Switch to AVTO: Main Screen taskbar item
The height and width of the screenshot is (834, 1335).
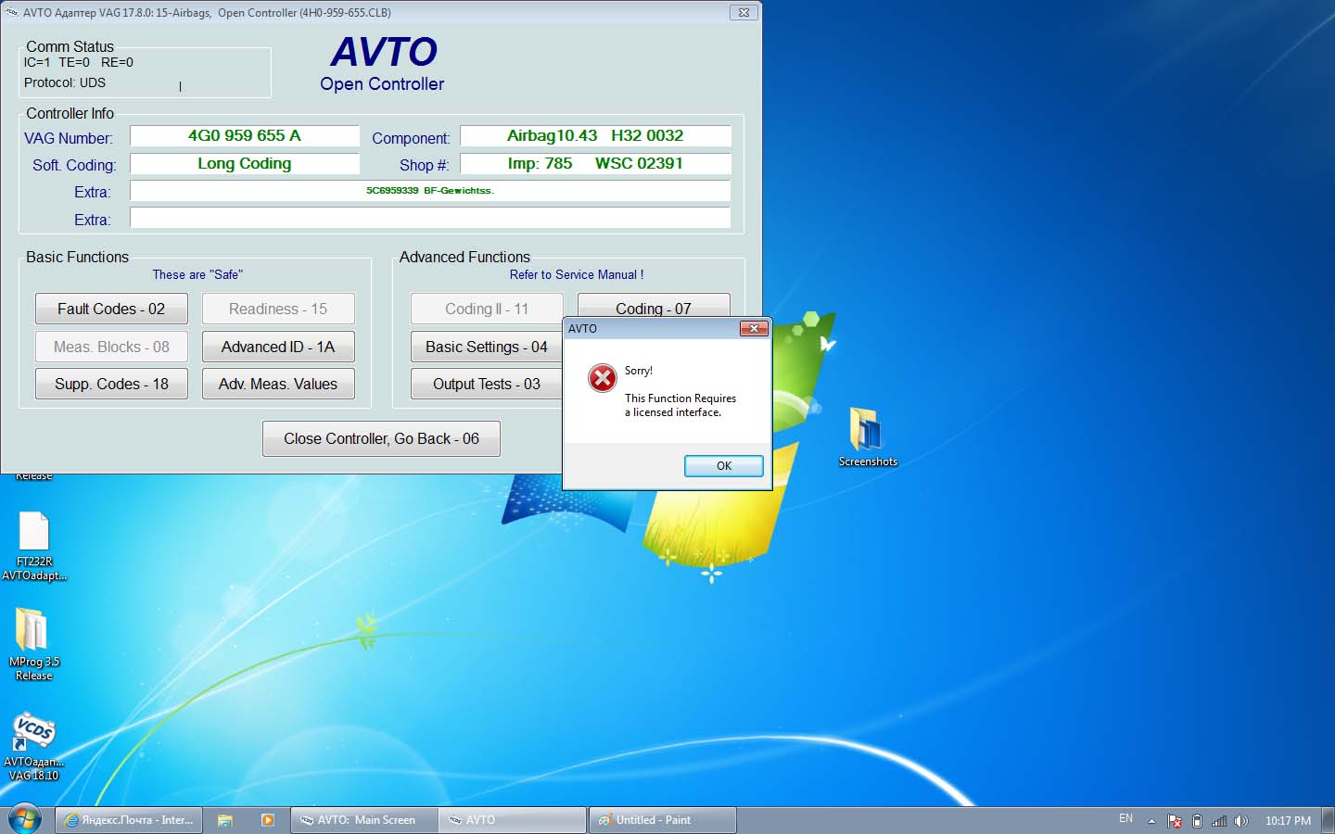coord(364,820)
